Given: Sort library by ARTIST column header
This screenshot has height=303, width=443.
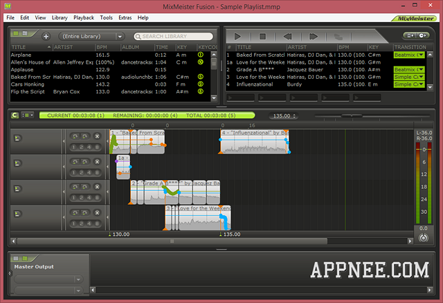Looking at the screenshot, I should coord(74,47).
